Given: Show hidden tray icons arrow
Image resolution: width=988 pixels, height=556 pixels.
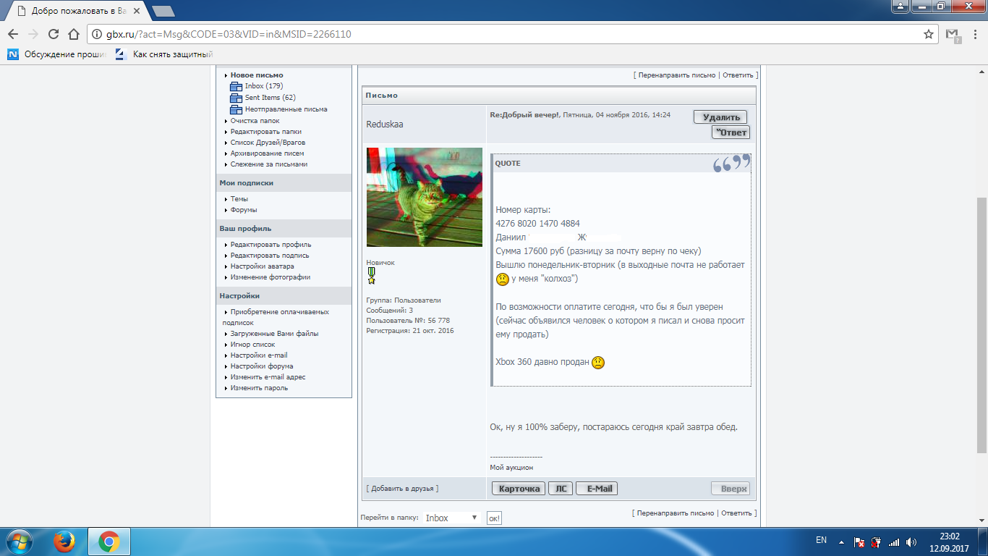Looking at the screenshot, I should tap(841, 542).
